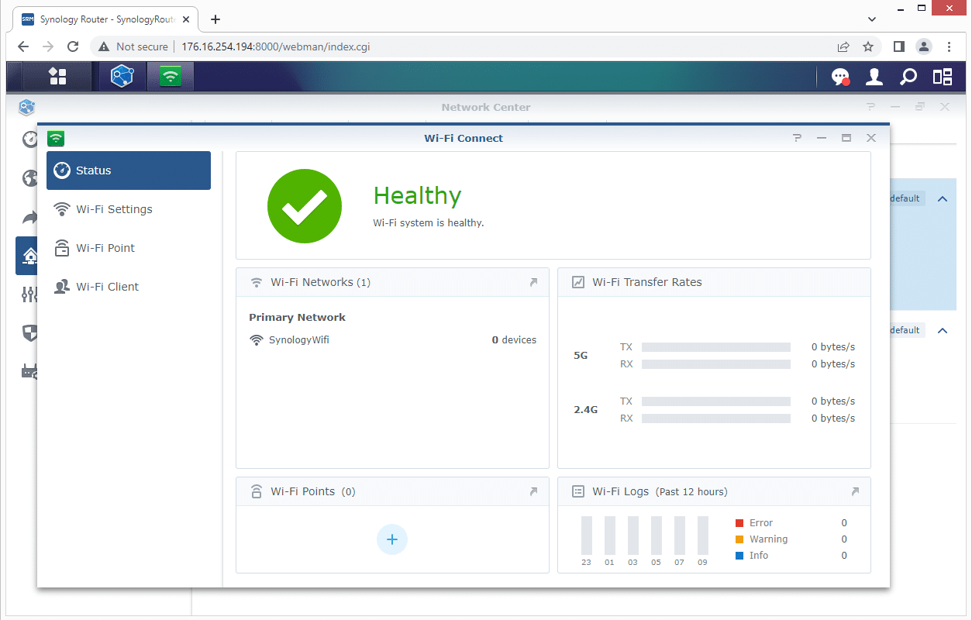Select Status in Wi-Fi Connect sidebar
972x620 pixels.
129,170
